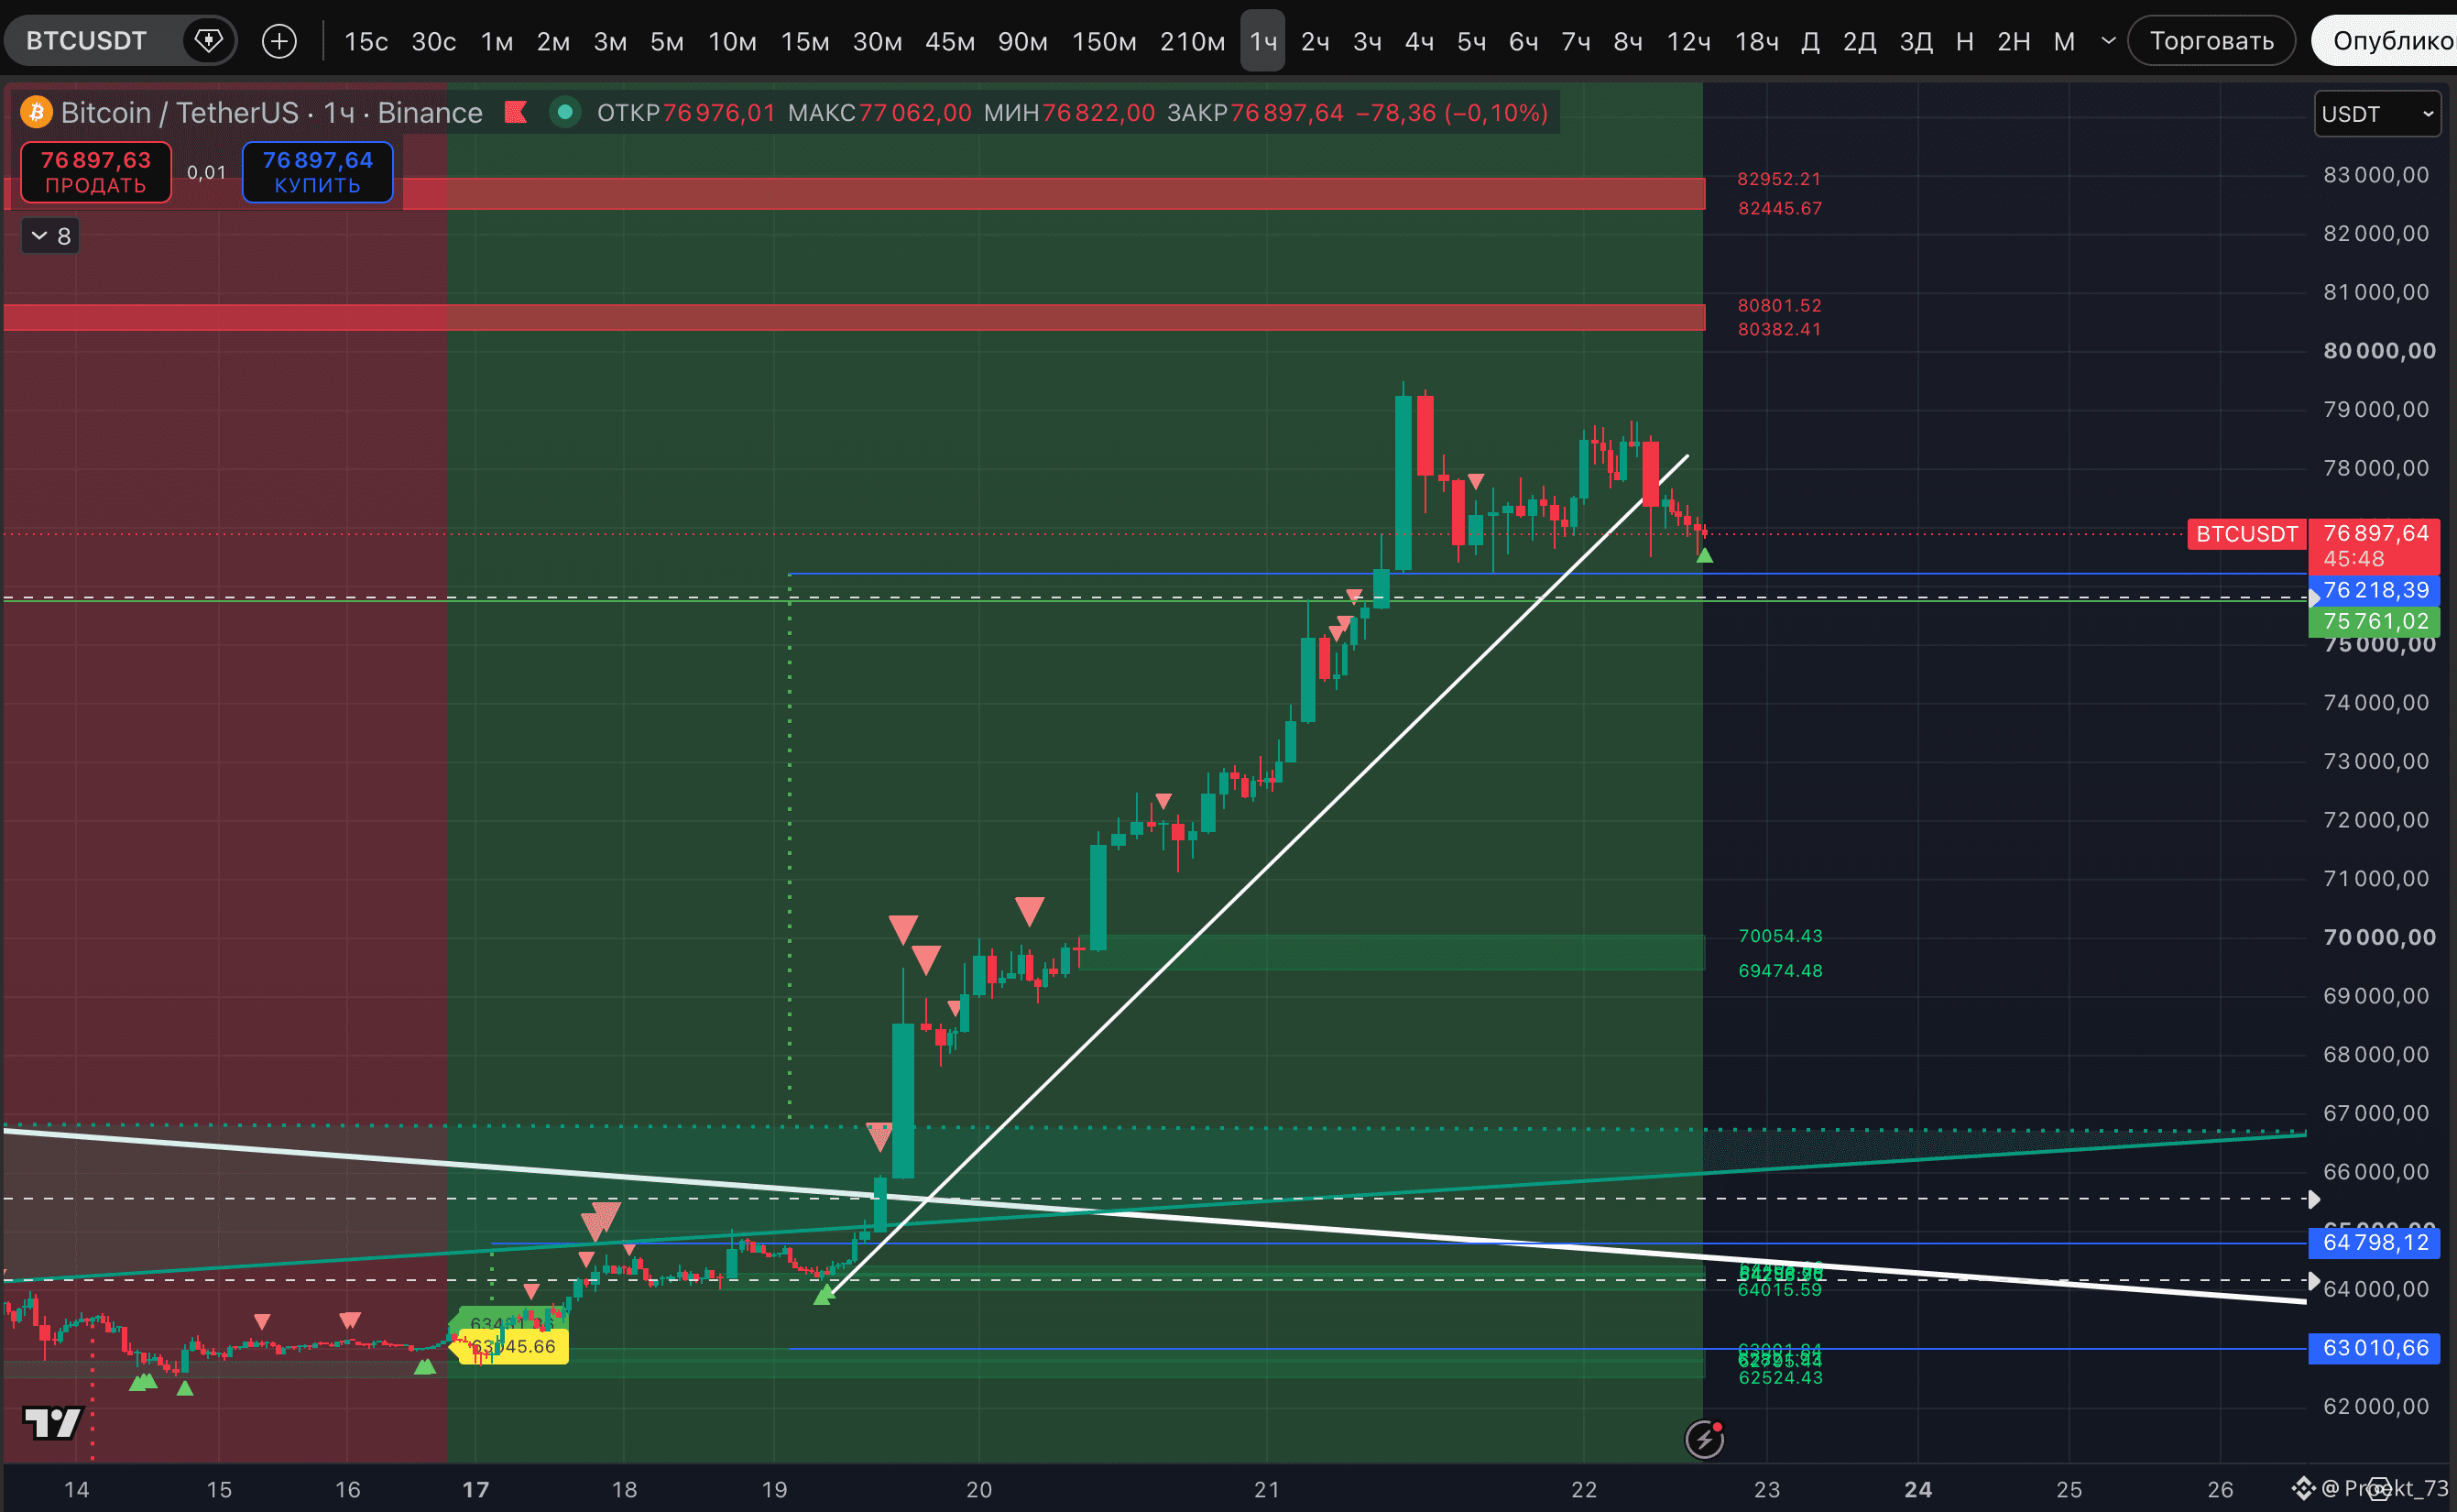The height and width of the screenshot is (1512, 2457).
Task: Select the 15с timeframe
Action: pos(366,41)
